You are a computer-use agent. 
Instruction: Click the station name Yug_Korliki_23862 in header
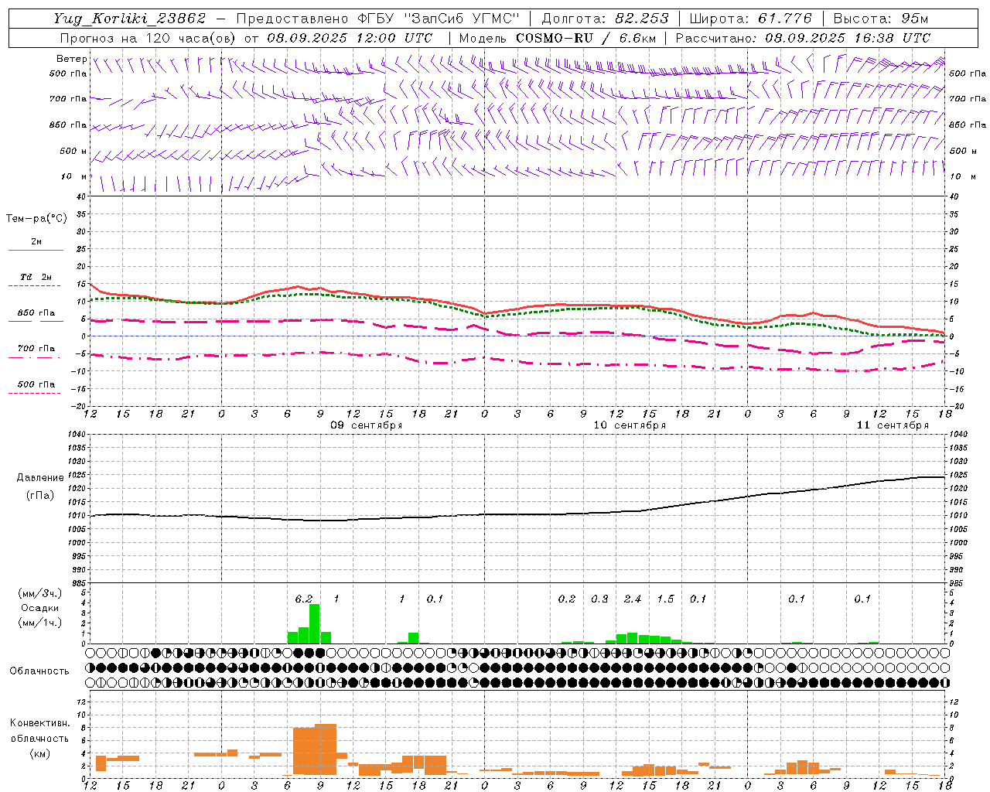(130, 19)
